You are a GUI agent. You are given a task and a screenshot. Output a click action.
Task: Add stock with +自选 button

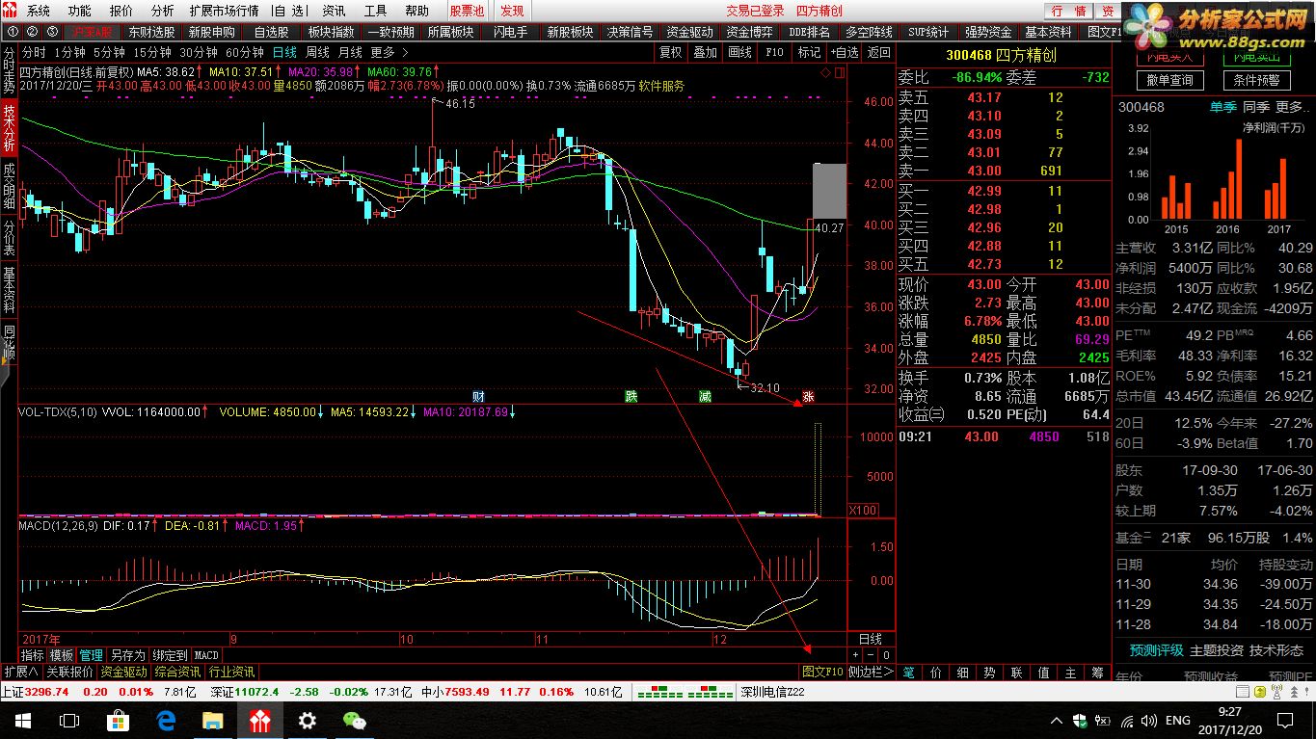pos(843,52)
